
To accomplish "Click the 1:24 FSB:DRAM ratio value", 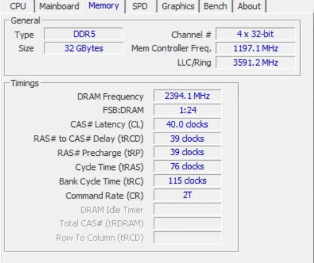I will [x=187, y=110].
